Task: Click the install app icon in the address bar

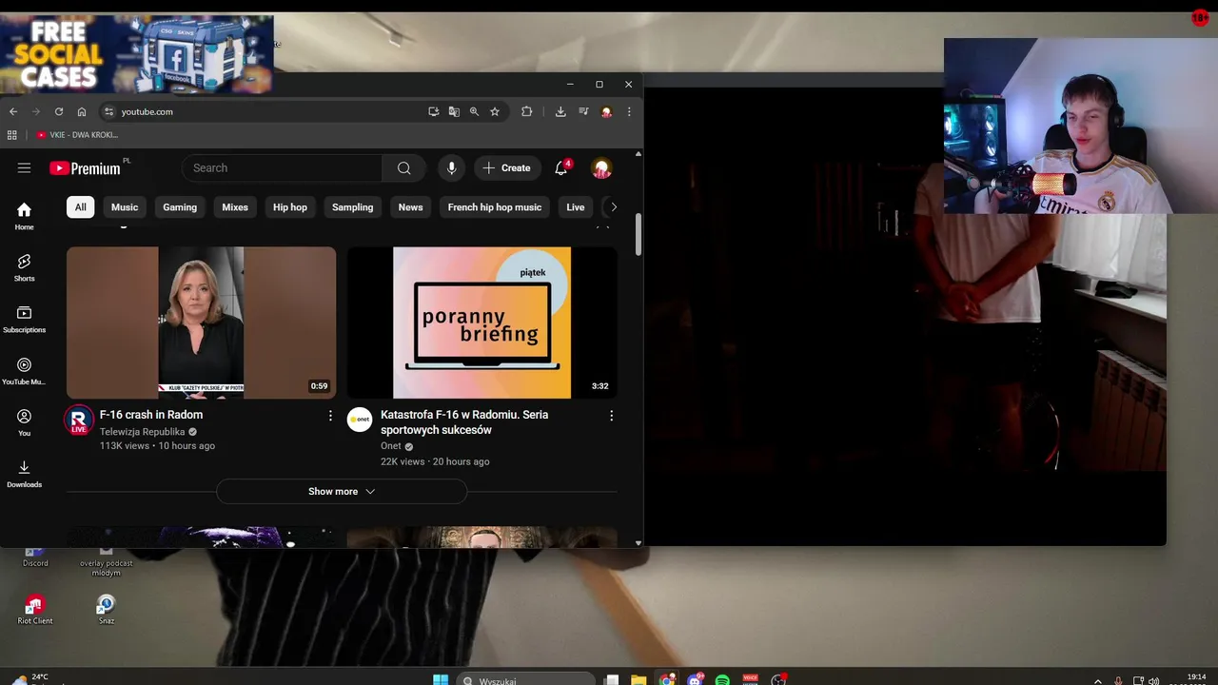Action: tap(434, 111)
